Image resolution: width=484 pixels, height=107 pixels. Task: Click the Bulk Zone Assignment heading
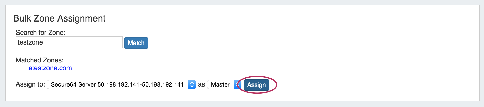tap(59, 18)
